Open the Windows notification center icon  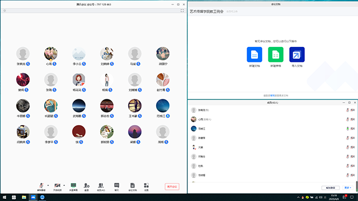(352, 197)
